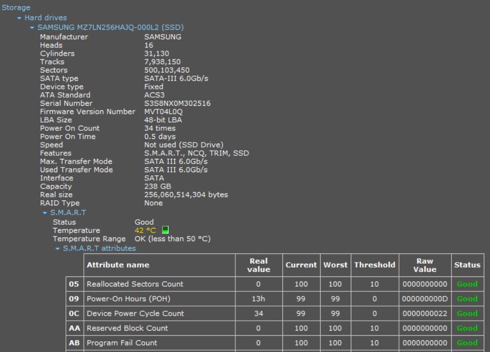The width and height of the screenshot is (490, 352).
Task: Select the Power-On Hours (POH) row
Action: (x=275, y=299)
